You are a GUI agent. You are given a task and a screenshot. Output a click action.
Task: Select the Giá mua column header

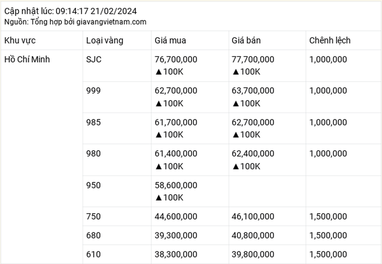click(x=170, y=40)
